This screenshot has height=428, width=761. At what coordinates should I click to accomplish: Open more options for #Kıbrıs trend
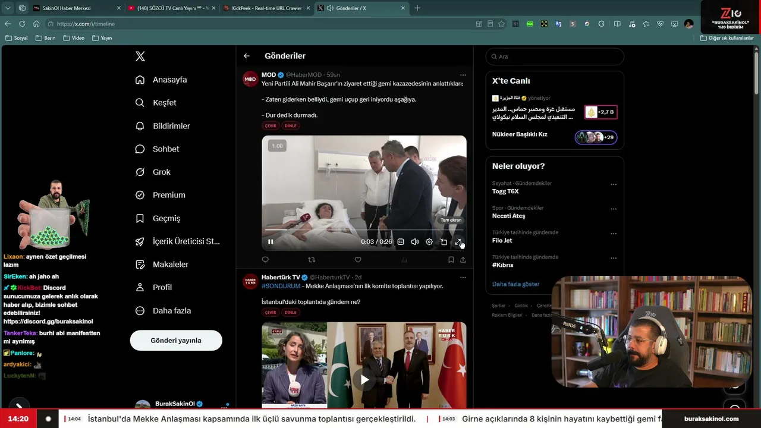point(614,259)
